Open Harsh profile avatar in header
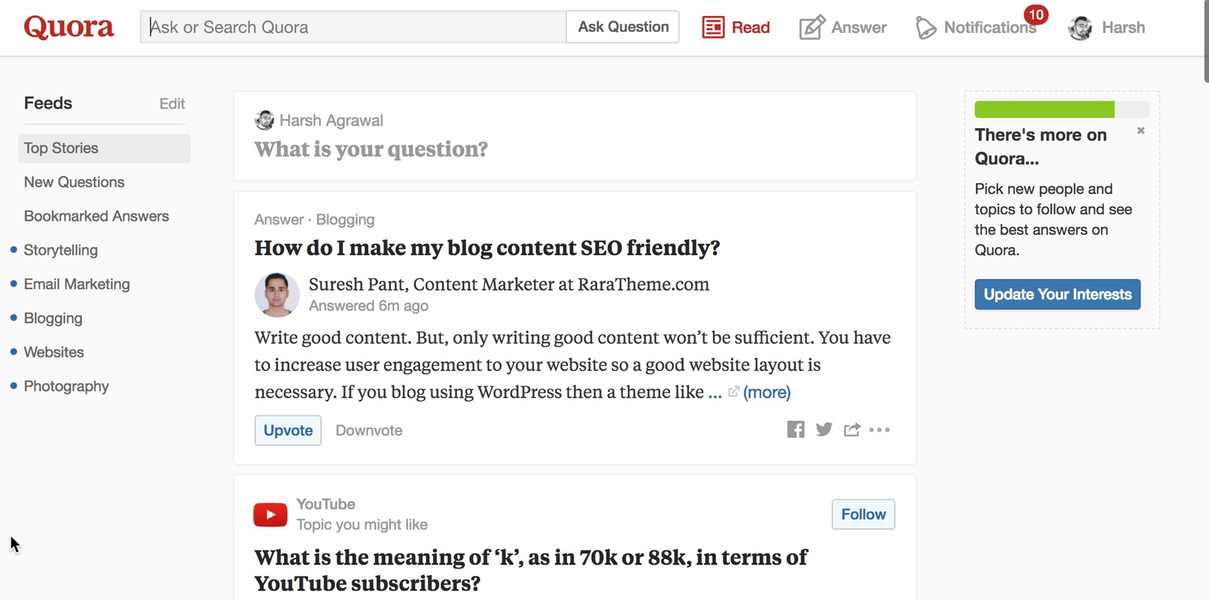This screenshot has width=1209, height=600. [1080, 28]
